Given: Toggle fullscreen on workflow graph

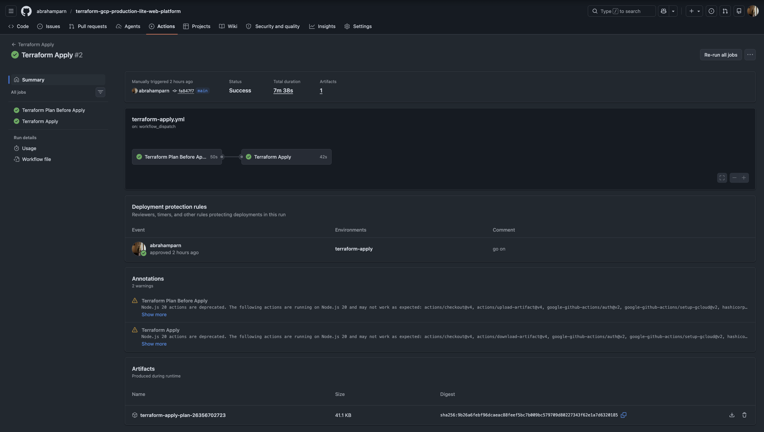Looking at the screenshot, I should [x=722, y=178].
